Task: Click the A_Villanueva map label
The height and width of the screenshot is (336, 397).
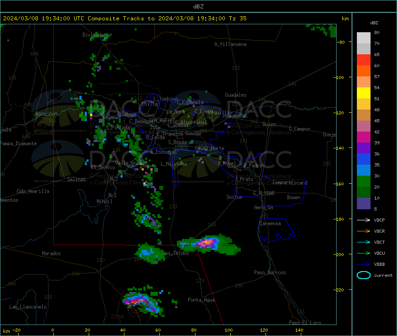Action: point(230,44)
